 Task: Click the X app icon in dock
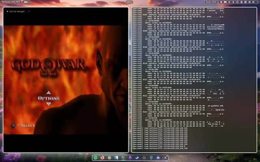(165, 158)
